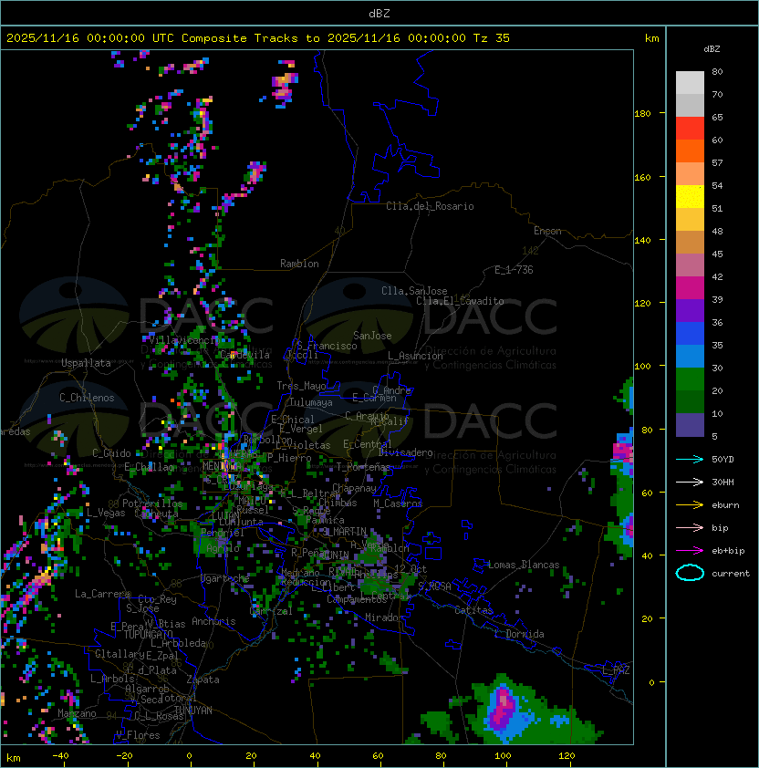Click the La_Carrera map label
This screenshot has height=768, width=759.
coord(103,594)
